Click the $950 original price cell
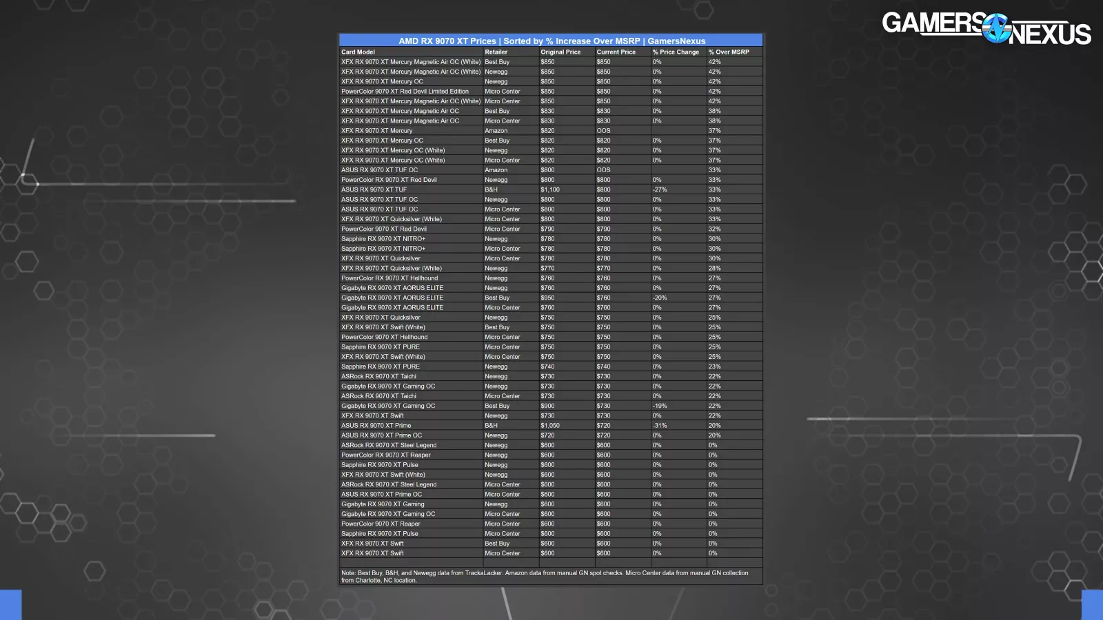The height and width of the screenshot is (620, 1103). coord(547,298)
